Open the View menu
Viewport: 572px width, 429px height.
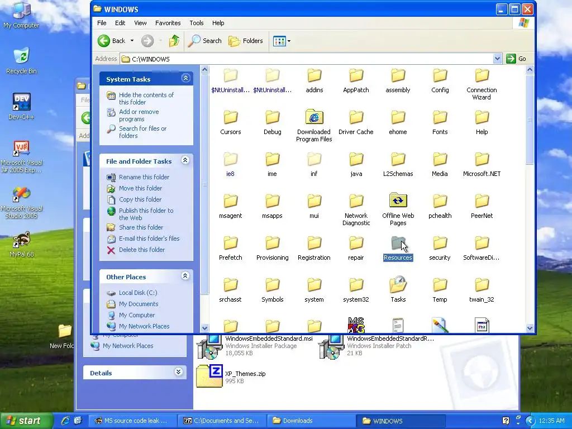[x=140, y=23]
